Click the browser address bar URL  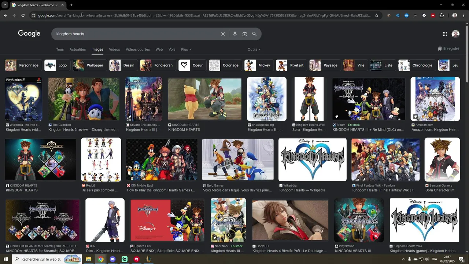[204, 15]
